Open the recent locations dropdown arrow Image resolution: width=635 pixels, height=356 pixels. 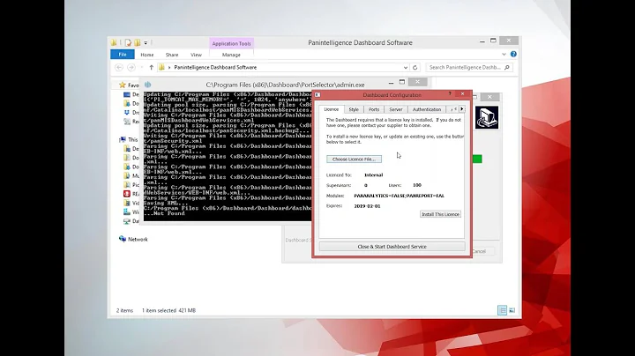[142, 68]
